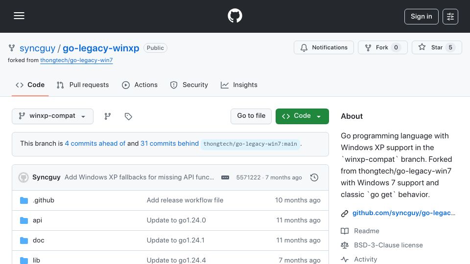Expand the green Code dropdown
Image resolution: width=470 pixels, height=264 pixels.
(302, 116)
